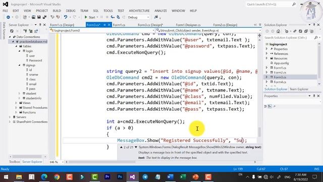Open Photoshop from the Windows taskbar
323x182 pixels.
(x=120, y=177)
